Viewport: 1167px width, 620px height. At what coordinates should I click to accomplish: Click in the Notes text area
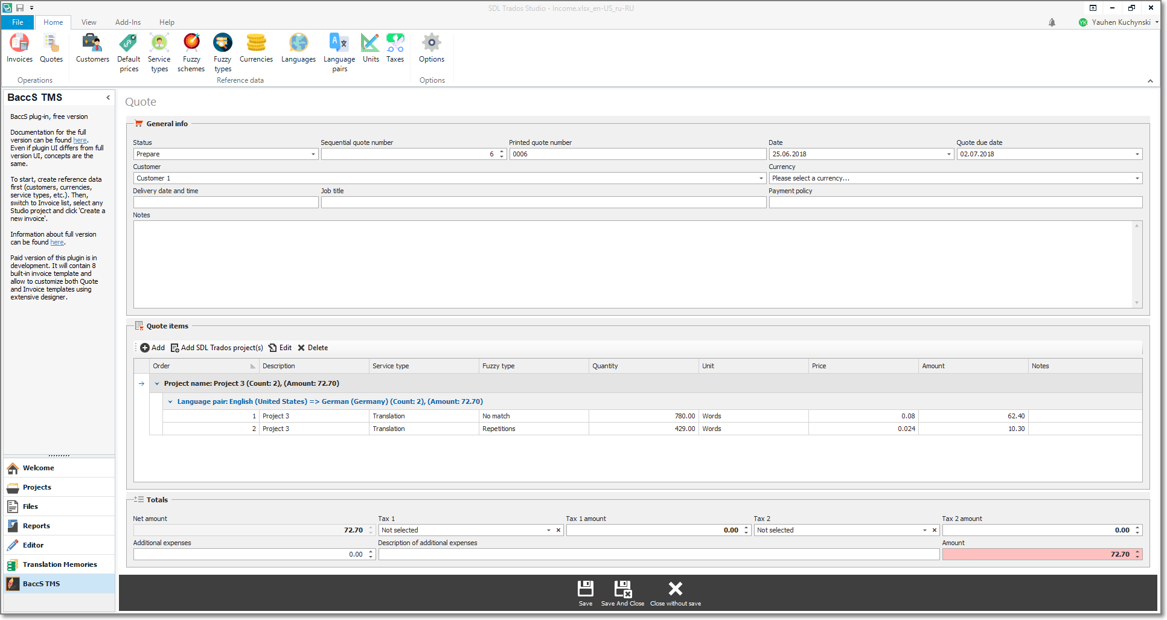[633, 264]
